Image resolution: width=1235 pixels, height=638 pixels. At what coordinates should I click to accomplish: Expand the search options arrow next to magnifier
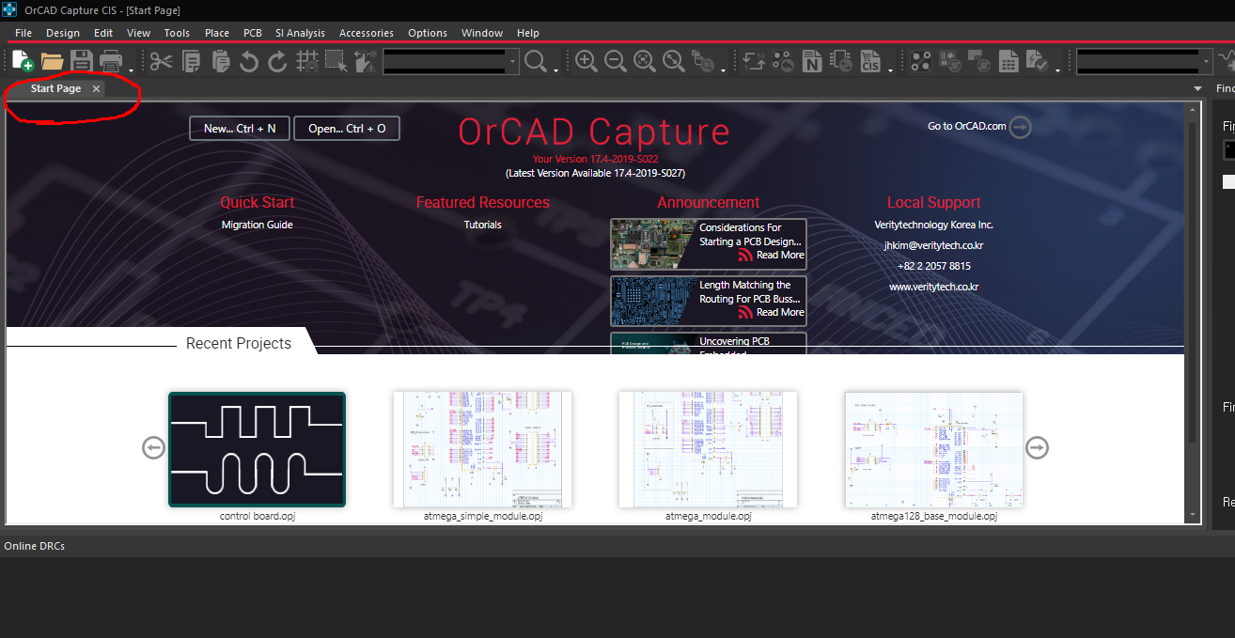tap(556, 70)
